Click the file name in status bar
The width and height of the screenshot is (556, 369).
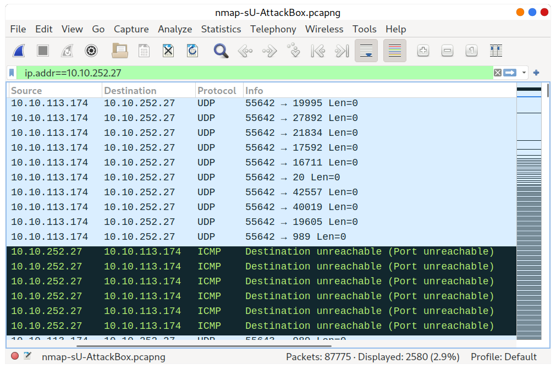(x=103, y=356)
